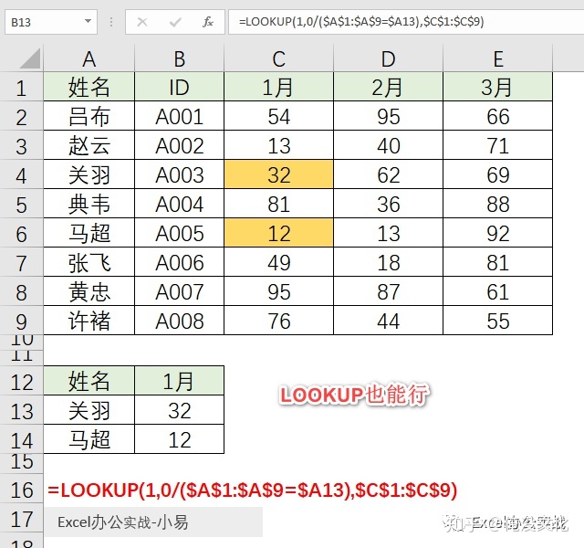This screenshot has height=548, width=584.
Task: Select cell with name 典韦
Action: point(89,204)
